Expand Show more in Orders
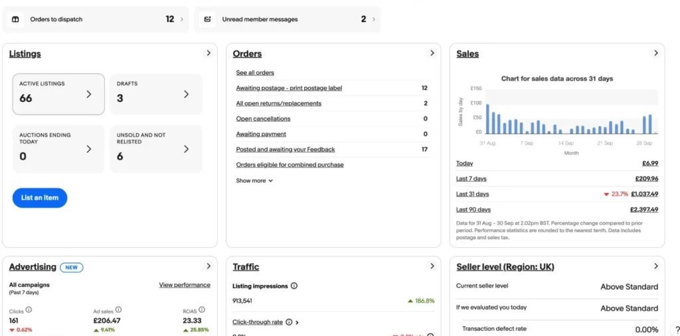 [x=254, y=180]
